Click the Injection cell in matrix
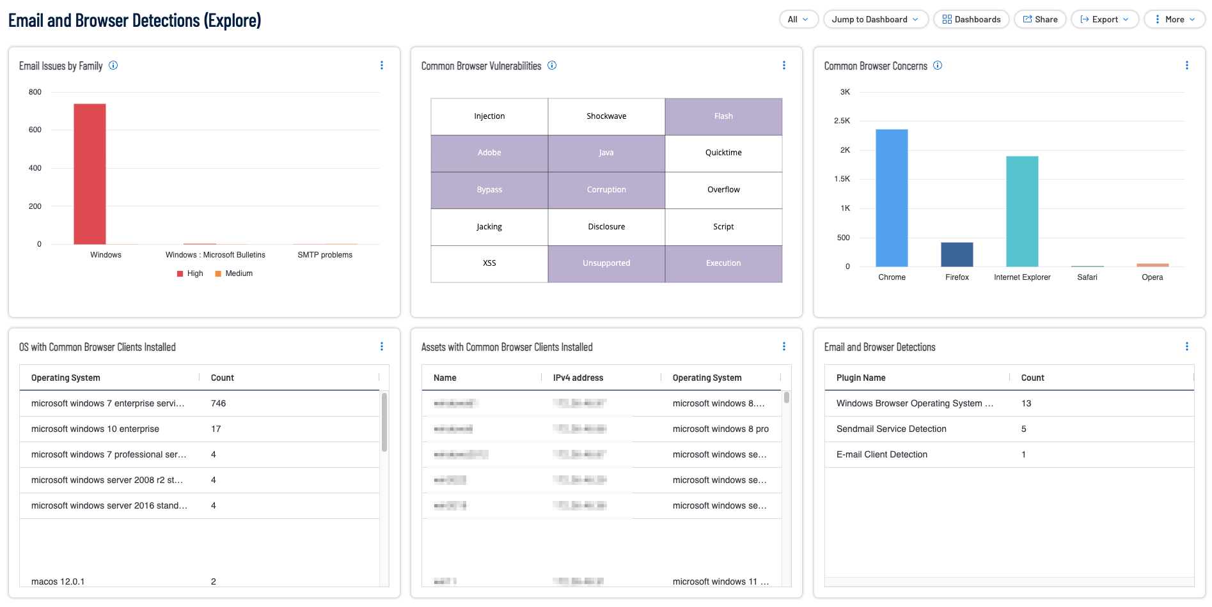 click(x=489, y=116)
